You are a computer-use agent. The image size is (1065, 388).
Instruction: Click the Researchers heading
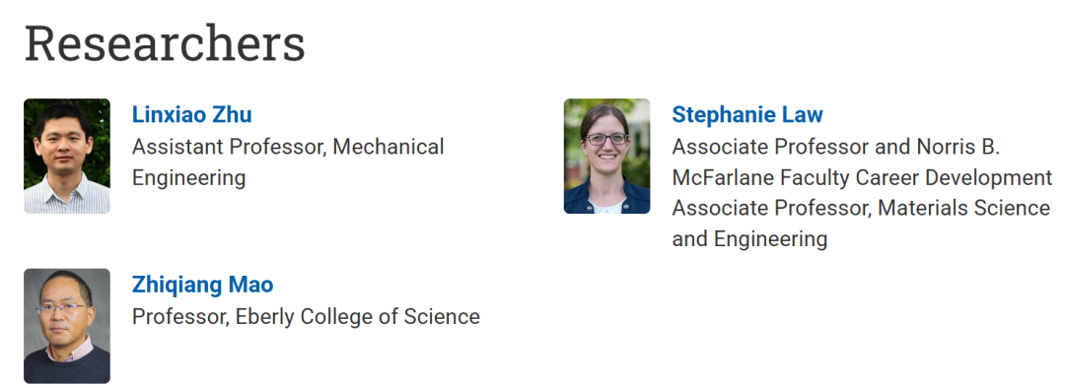click(165, 43)
